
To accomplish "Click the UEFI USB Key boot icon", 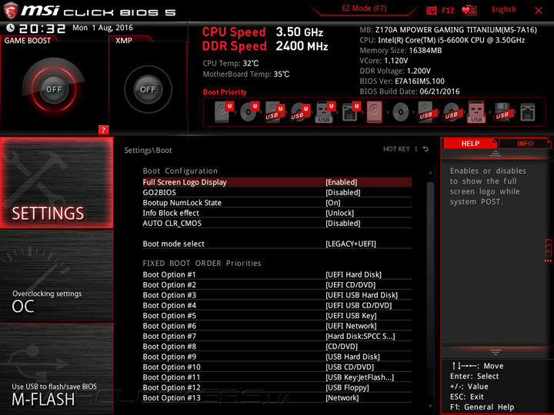I will pyautogui.click(x=325, y=112).
